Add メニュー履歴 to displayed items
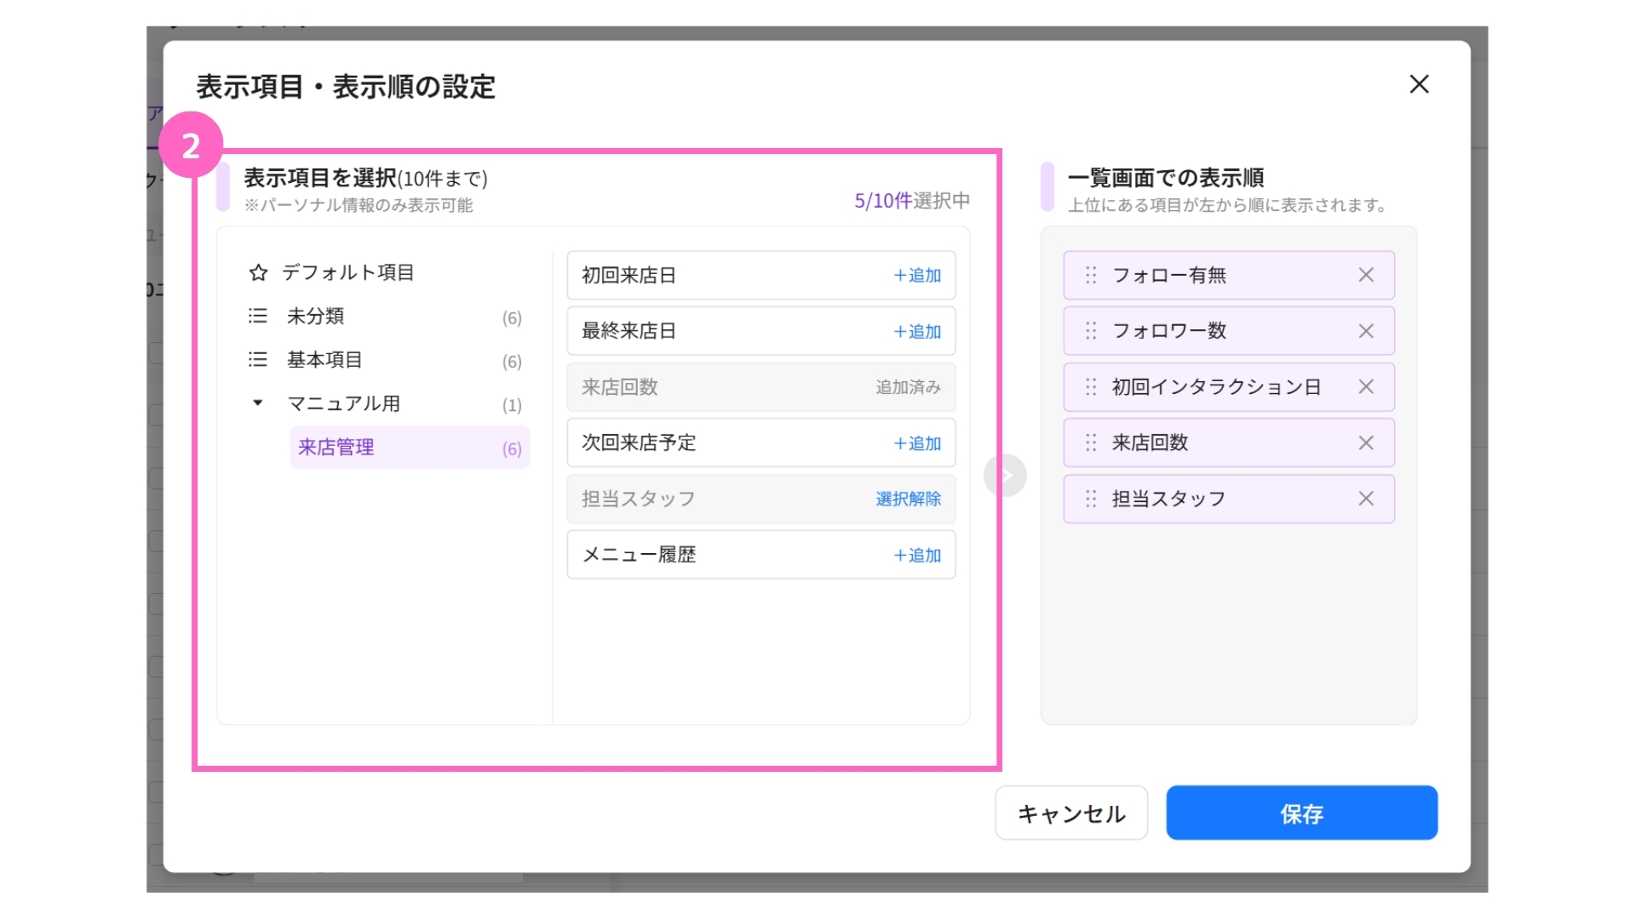Viewport: 1635px width, 919px height. click(x=917, y=556)
